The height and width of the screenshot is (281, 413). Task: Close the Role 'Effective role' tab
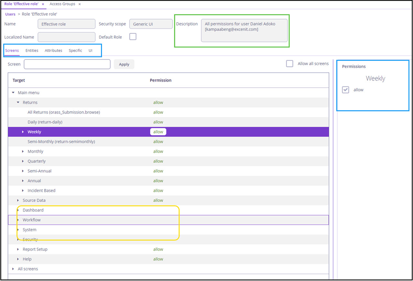[x=43, y=4]
